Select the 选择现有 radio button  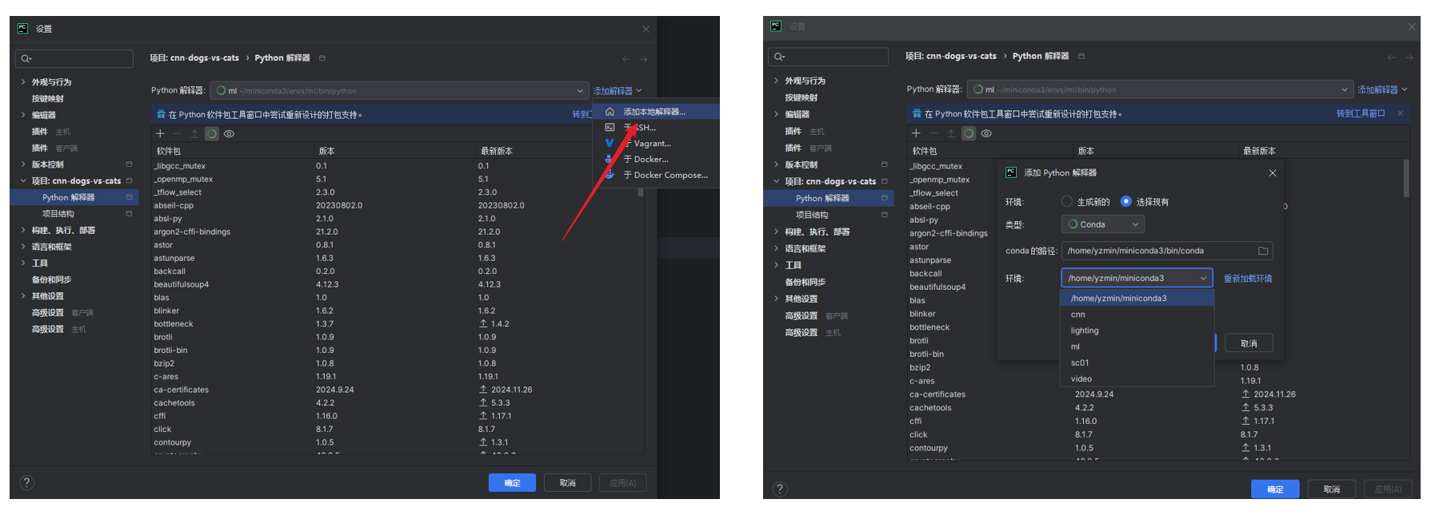1125,202
